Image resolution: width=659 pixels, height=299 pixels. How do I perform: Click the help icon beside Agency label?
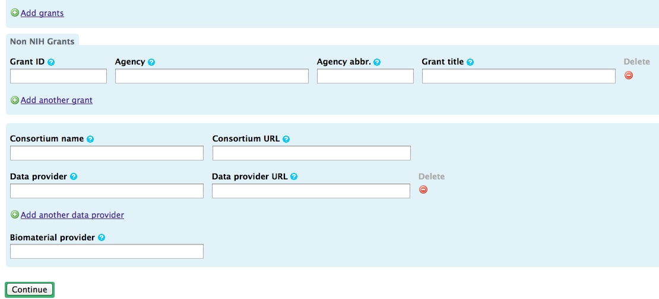(x=151, y=62)
